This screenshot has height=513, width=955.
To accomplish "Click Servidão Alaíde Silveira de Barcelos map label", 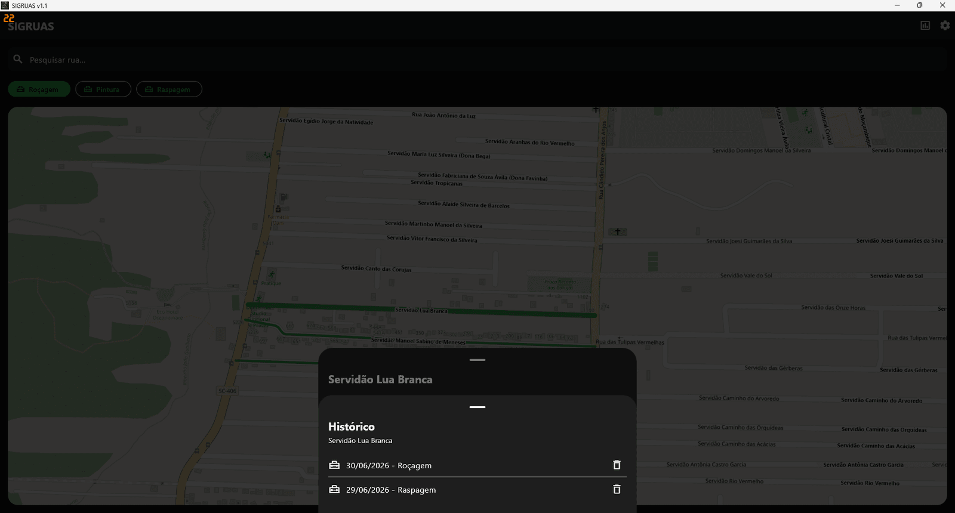I will [x=464, y=205].
